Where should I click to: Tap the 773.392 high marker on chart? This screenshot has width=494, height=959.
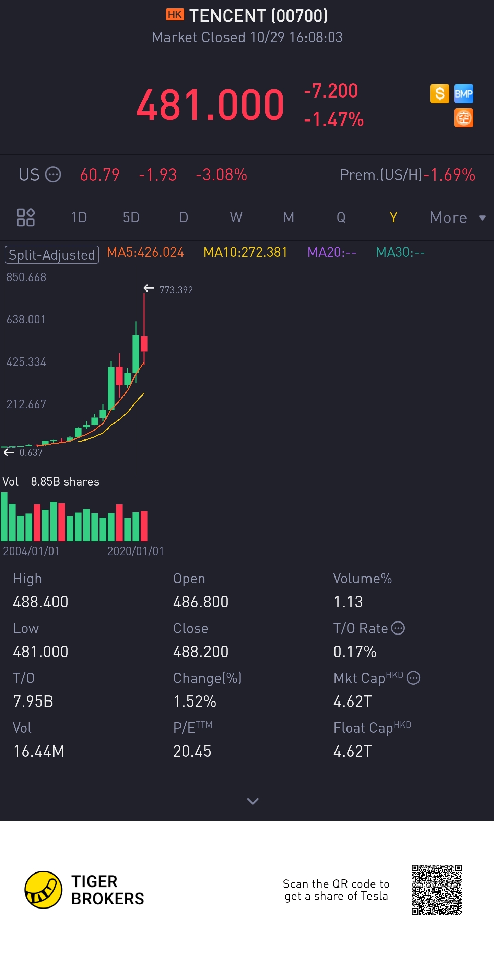176,290
